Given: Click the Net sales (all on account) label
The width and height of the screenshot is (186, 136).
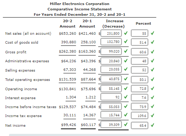Looking at the screenshot, I should pyautogui.click(x=28, y=34).
